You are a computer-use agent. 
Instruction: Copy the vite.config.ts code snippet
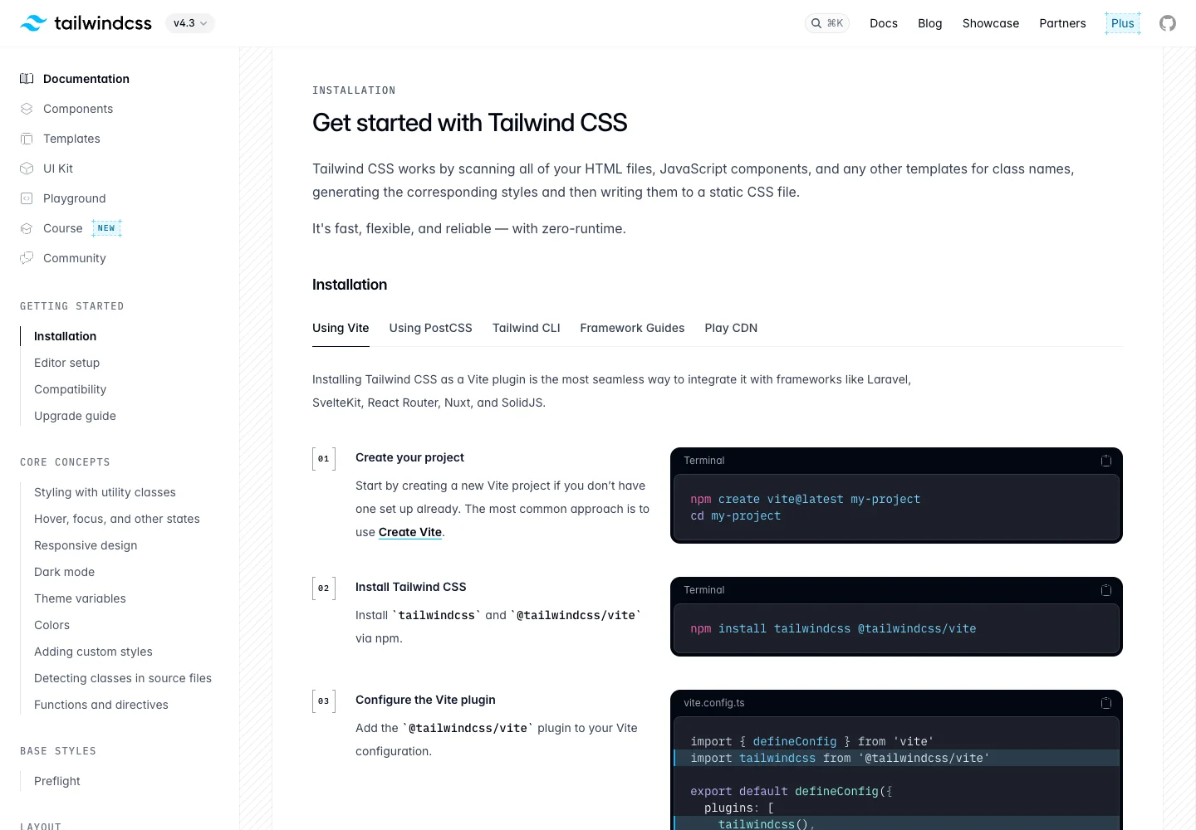(x=1106, y=703)
